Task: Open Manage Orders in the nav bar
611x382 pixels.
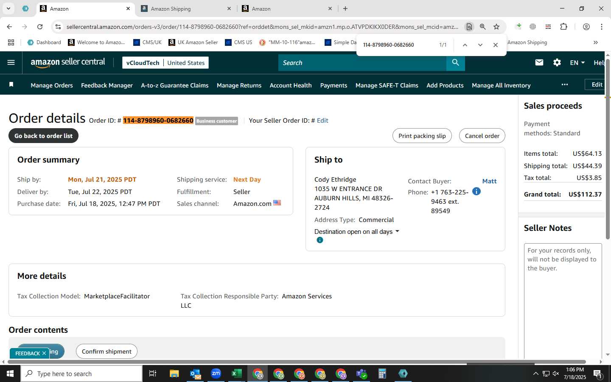Action: pyautogui.click(x=52, y=85)
